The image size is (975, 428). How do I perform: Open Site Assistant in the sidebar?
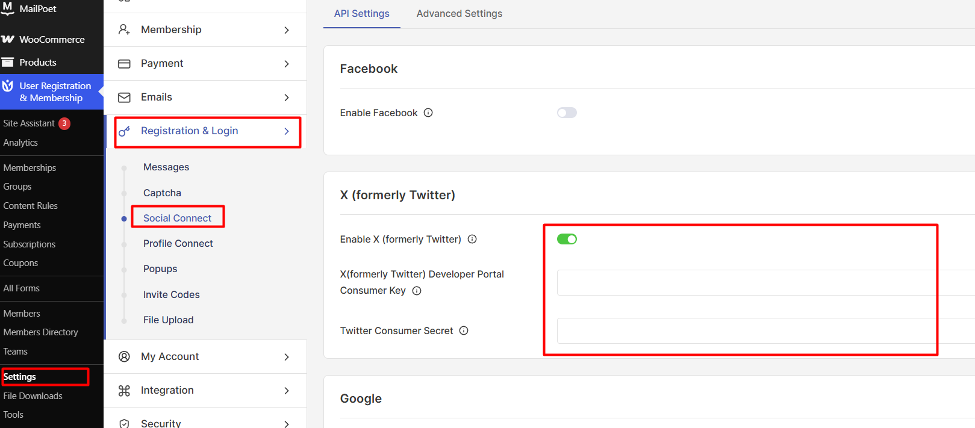(x=29, y=123)
